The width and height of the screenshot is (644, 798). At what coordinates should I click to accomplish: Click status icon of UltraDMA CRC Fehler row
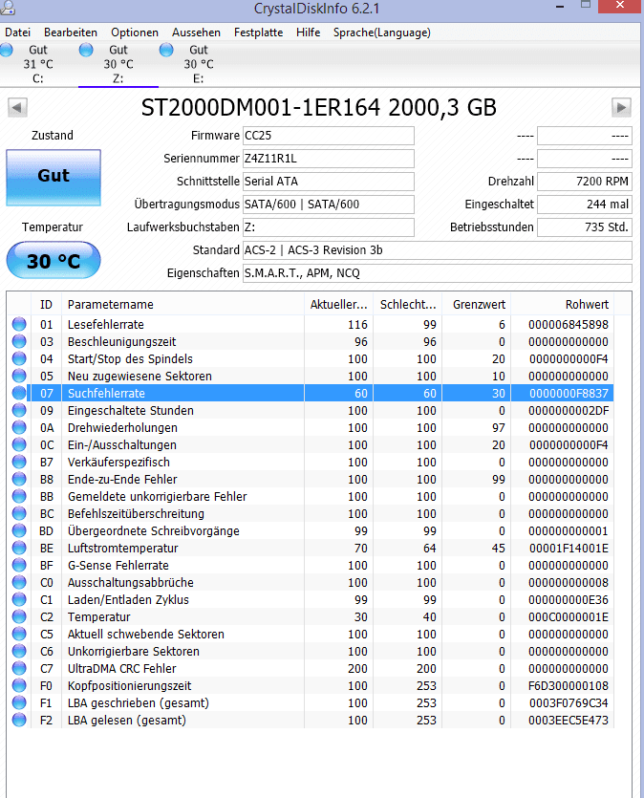pyautogui.click(x=19, y=668)
